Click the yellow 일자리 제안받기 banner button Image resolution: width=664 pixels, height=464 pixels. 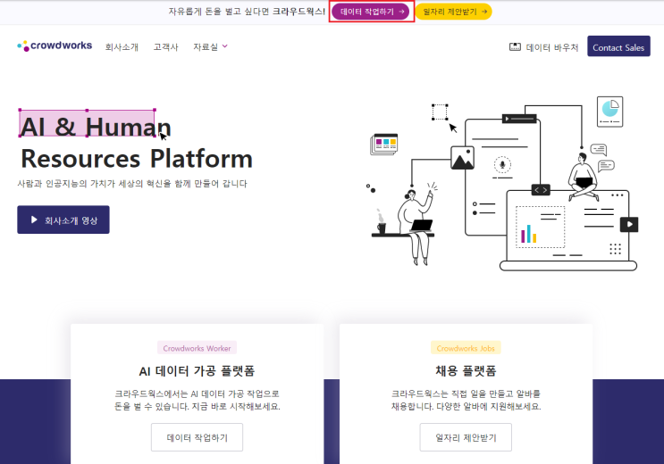[x=453, y=12]
